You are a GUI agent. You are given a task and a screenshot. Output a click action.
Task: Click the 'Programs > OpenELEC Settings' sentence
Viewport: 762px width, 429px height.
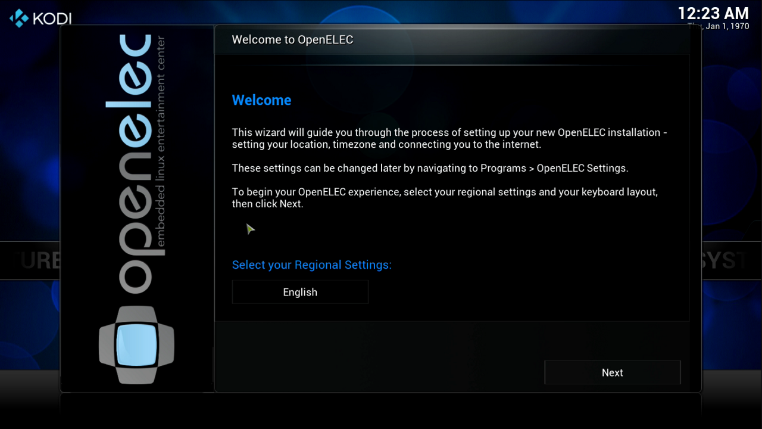(430, 168)
